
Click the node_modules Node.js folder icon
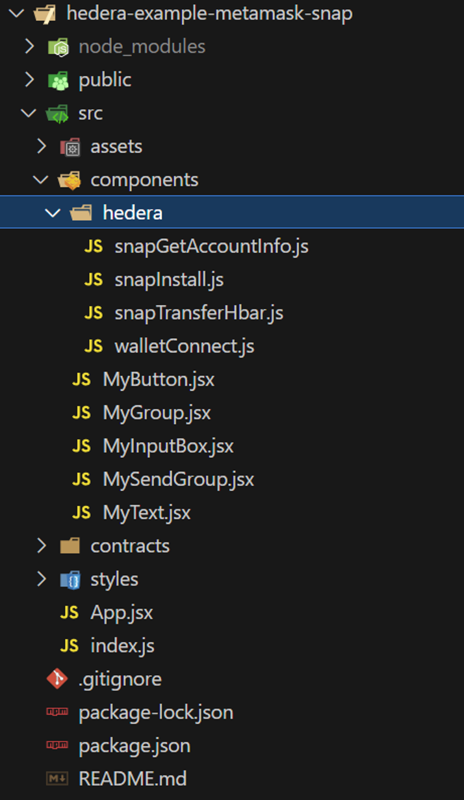coord(58,47)
